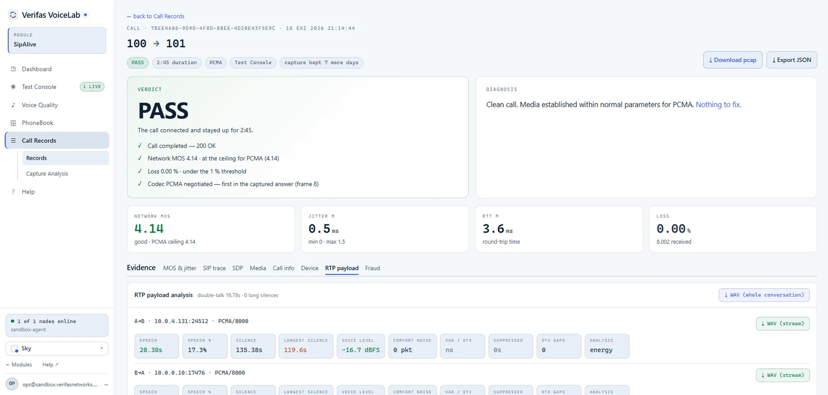Open Capture Analysis in the sidebar

(x=66, y=174)
